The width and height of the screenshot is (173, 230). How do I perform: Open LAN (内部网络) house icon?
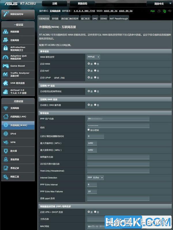coord(5,117)
